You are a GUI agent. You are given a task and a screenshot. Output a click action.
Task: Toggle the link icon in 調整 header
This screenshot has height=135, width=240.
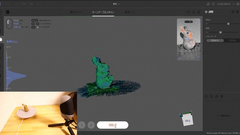pyautogui.click(x=233, y=12)
